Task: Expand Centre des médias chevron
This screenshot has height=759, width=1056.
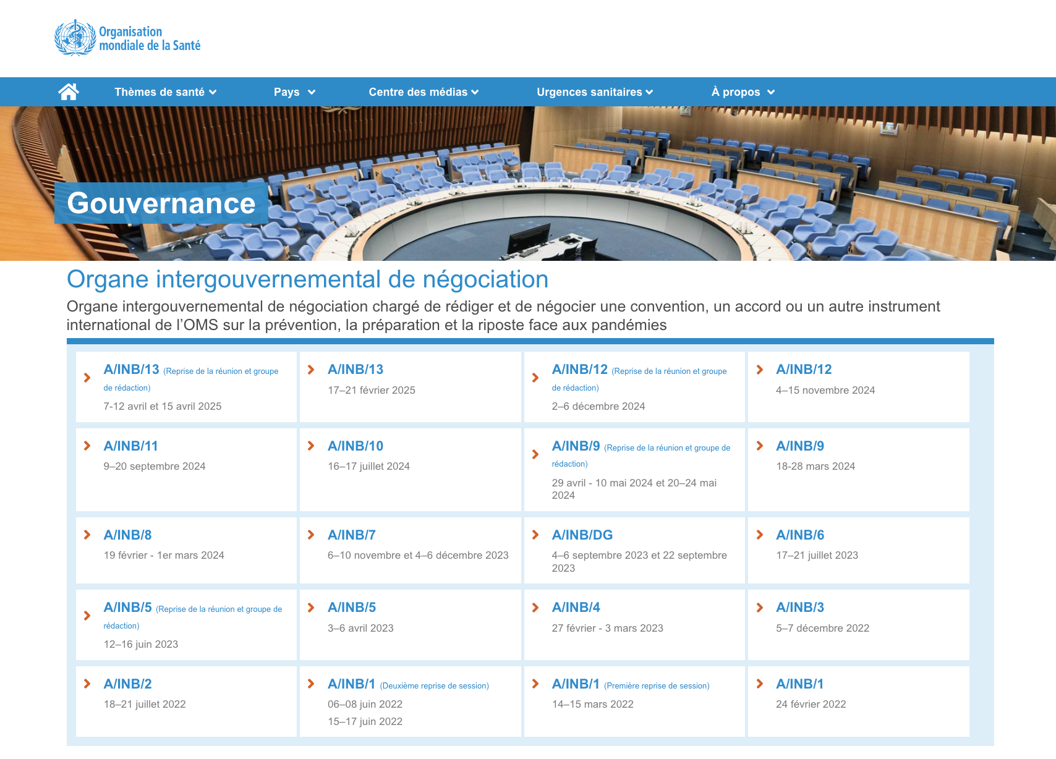Action: (475, 92)
